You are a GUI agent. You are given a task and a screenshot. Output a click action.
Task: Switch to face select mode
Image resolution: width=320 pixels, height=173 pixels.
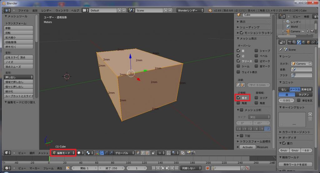pyautogui.click(x=147, y=153)
